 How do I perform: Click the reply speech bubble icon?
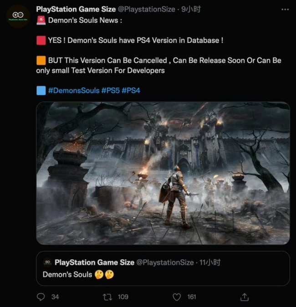tap(41, 297)
